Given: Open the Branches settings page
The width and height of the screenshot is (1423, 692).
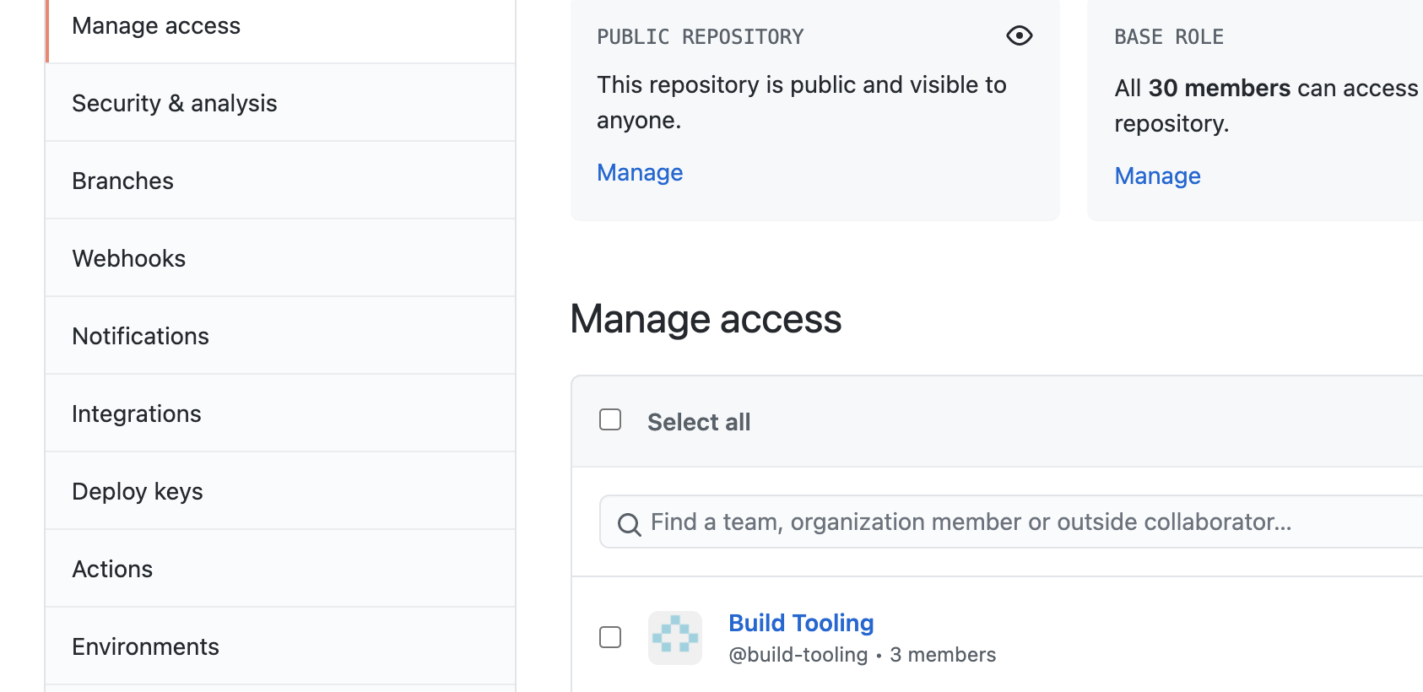Looking at the screenshot, I should point(123,181).
